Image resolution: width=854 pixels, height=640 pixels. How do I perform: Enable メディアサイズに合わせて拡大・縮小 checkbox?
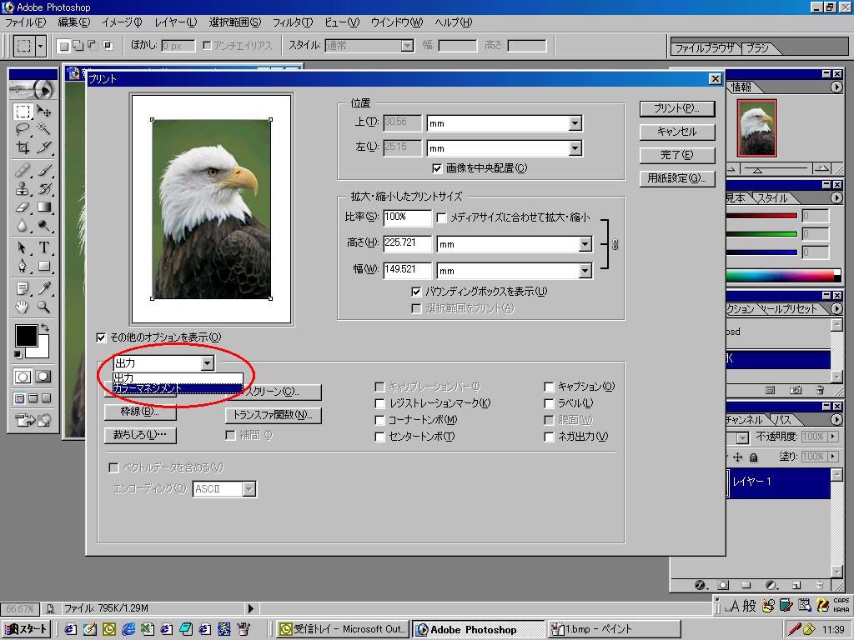441,217
